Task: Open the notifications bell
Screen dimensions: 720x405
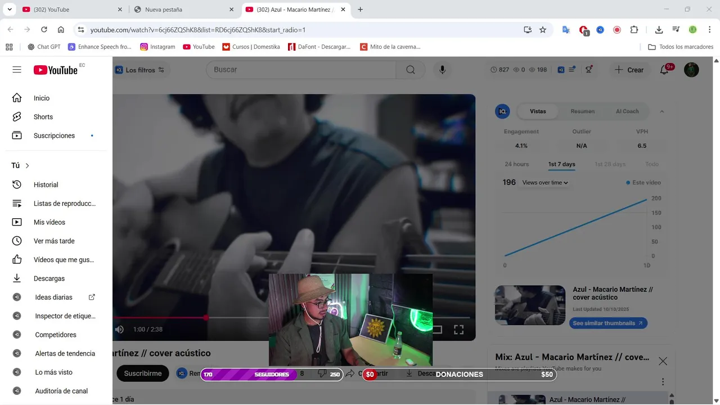Action: (x=664, y=70)
